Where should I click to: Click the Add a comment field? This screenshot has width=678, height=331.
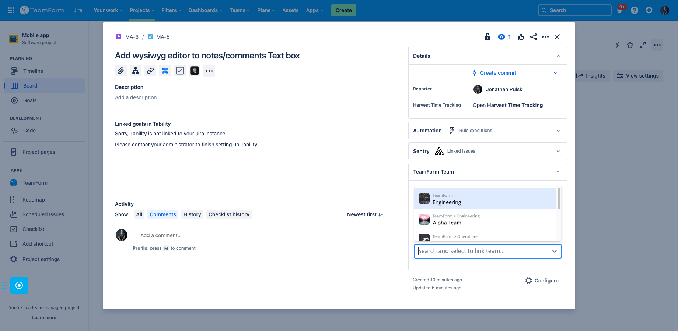[x=260, y=235]
